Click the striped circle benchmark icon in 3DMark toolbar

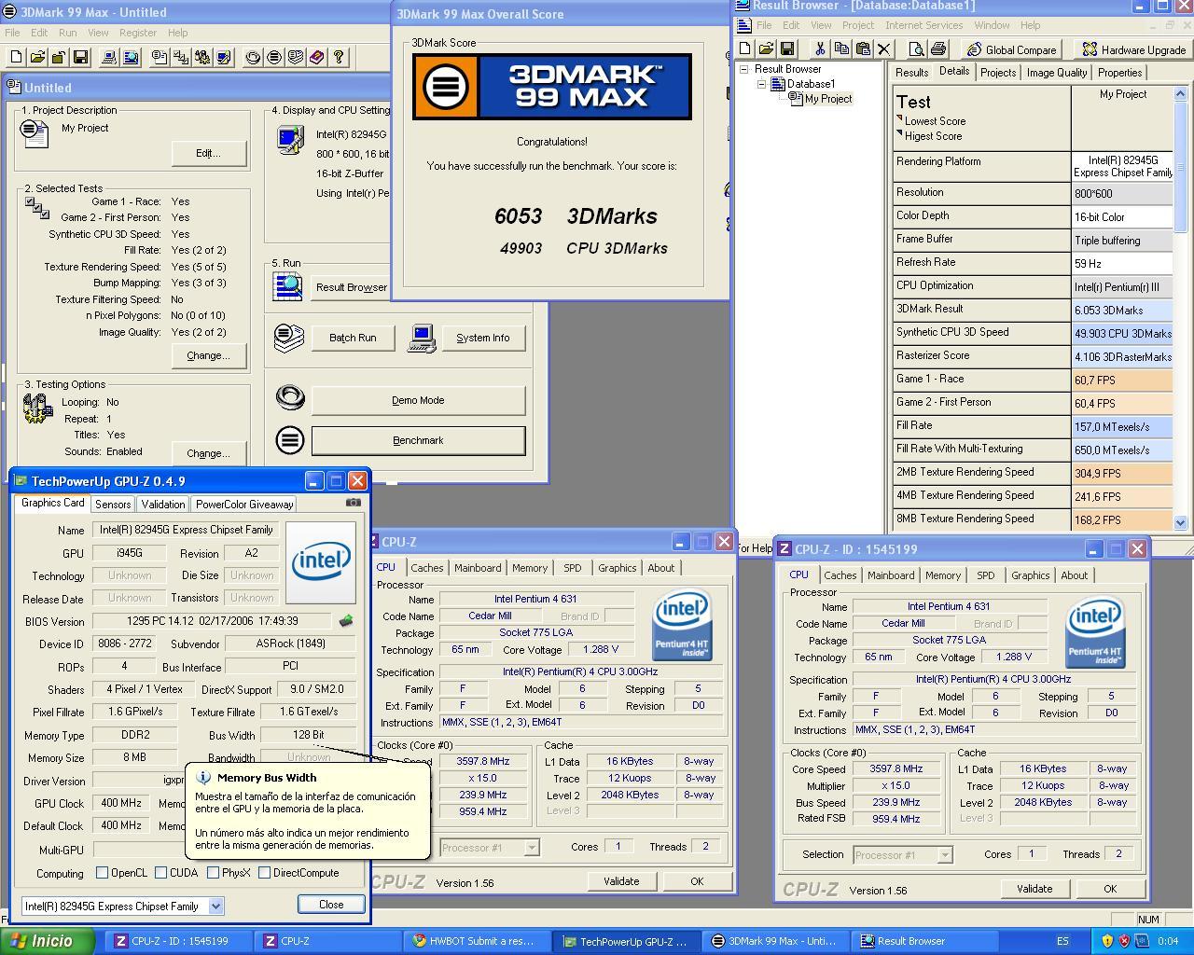pos(273,57)
